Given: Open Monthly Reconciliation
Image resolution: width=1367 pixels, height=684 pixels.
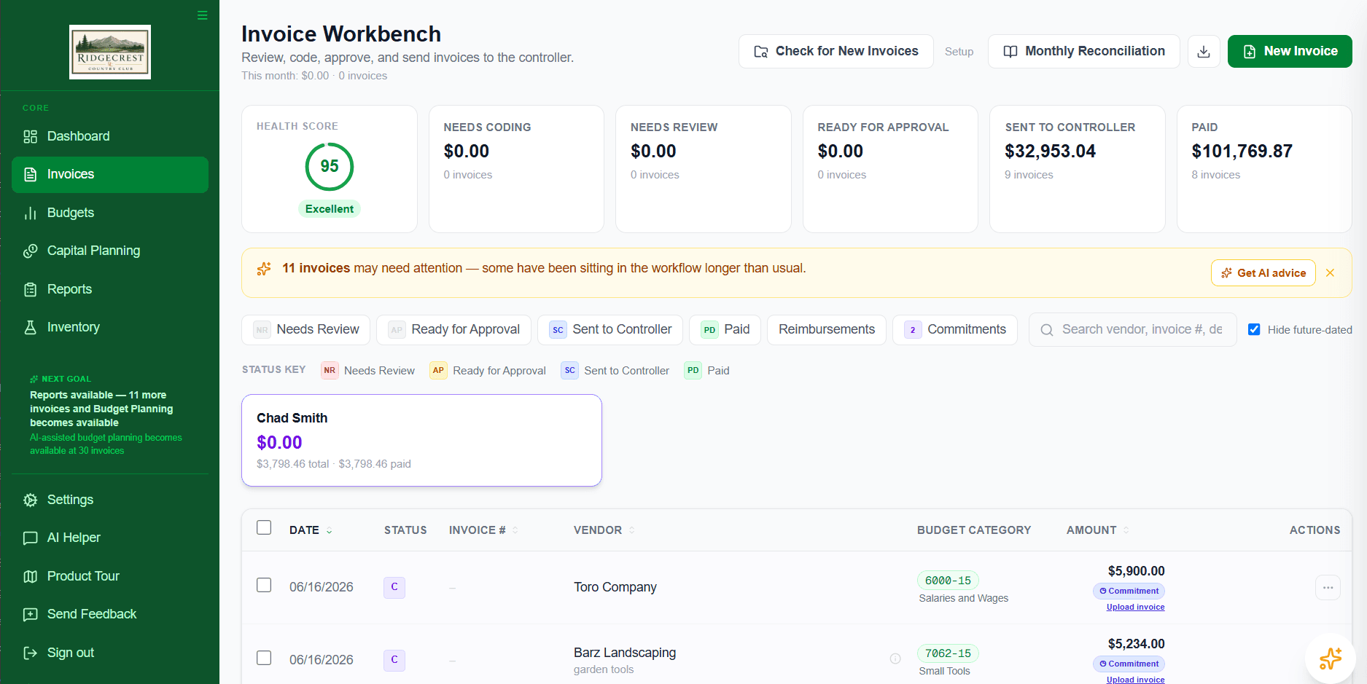Looking at the screenshot, I should click(1084, 51).
